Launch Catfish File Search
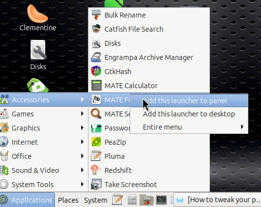The height and width of the screenshot is (207, 261). pyautogui.click(x=149, y=29)
